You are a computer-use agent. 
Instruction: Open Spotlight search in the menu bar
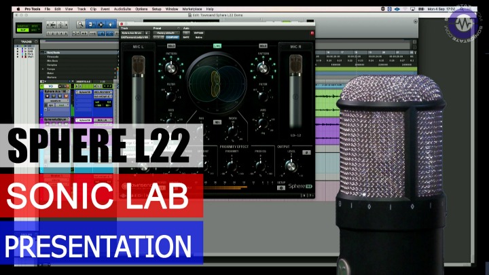(462, 9)
